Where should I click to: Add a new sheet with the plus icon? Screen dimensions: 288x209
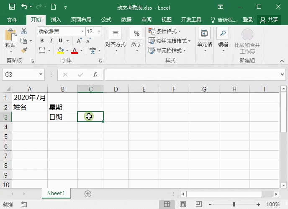pos(88,193)
